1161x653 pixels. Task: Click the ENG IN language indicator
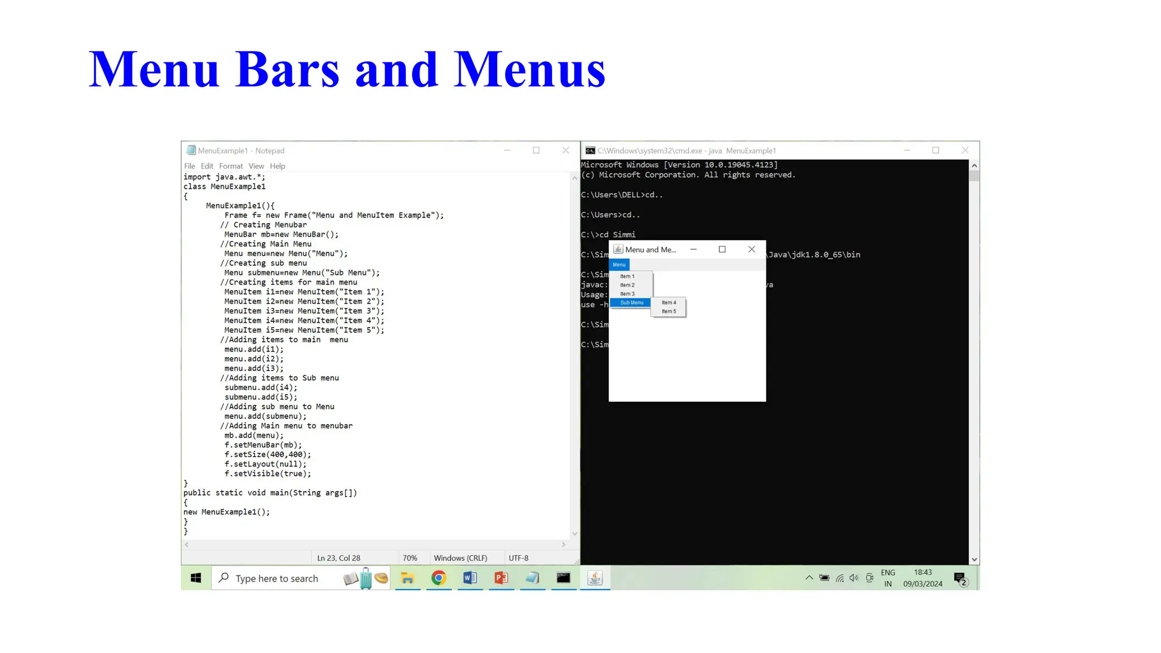click(888, 578)
